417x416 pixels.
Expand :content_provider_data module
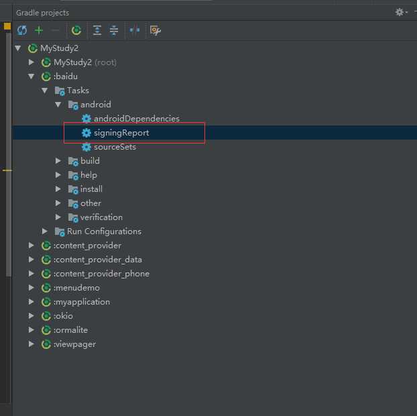point(32,260)
